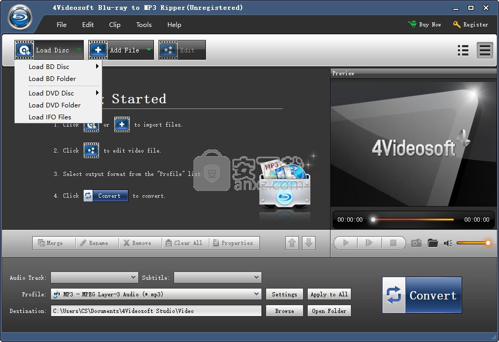The width and height of the screenshot is (499, 342).
Task: Click the large Convert button
Action: pyautogui.click(x=422, y=295)
